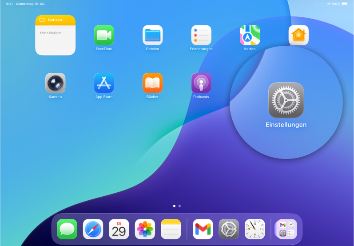Image resolution: width=354 pixels, height=246 pixels.
Task: Open the App Library folder in dock
Action: click(286, 229)
